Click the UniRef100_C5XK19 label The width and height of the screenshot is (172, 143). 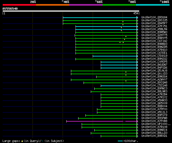tap(154, 56)
